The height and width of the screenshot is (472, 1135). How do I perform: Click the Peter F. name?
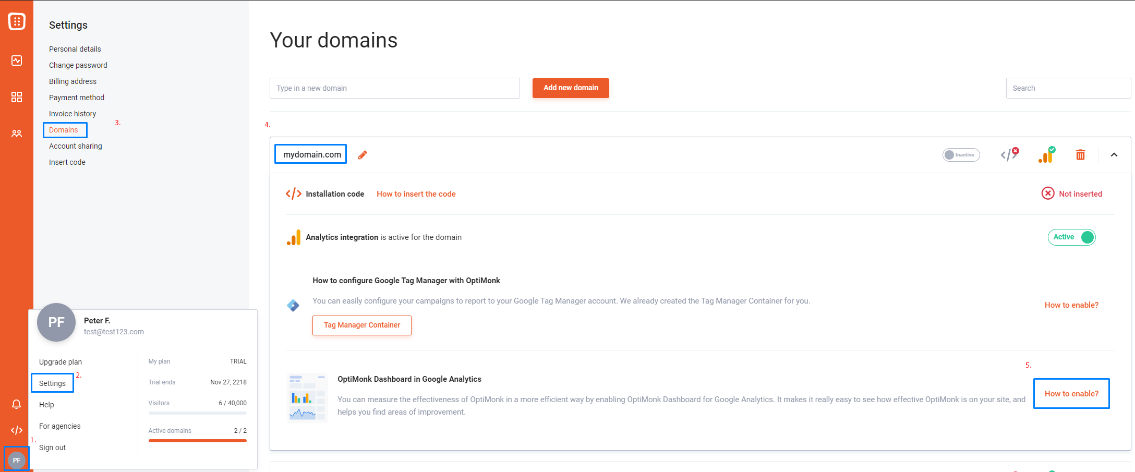tap(97, 321)
